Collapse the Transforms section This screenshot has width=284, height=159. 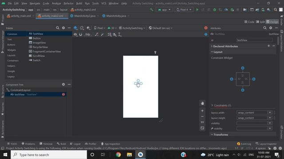click(212, 134)
